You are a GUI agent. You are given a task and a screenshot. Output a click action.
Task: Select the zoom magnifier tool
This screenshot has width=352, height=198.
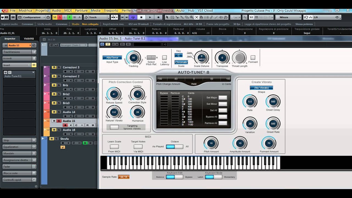tap(191, 17)
